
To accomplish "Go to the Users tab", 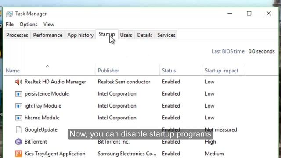I will tap(126, 35).
